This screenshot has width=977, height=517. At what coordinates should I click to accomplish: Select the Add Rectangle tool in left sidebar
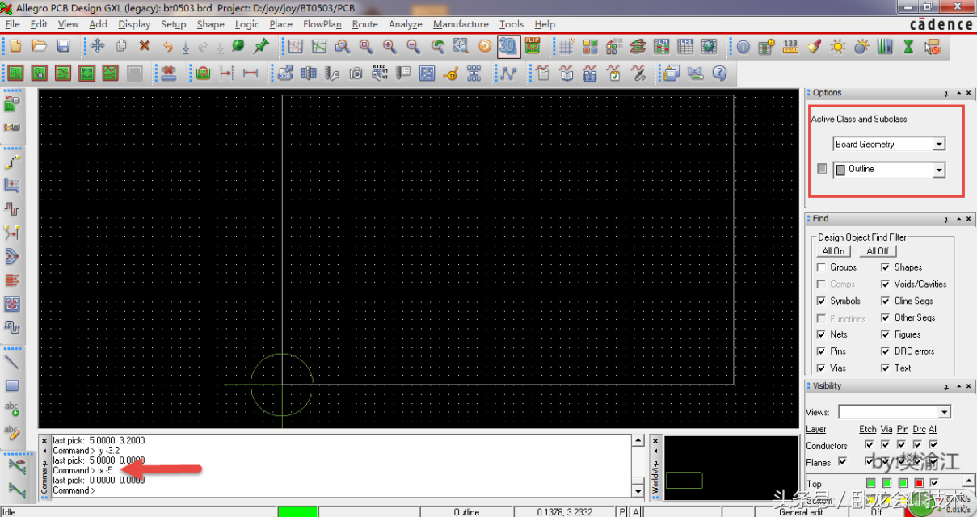click(x=12, y=385)
